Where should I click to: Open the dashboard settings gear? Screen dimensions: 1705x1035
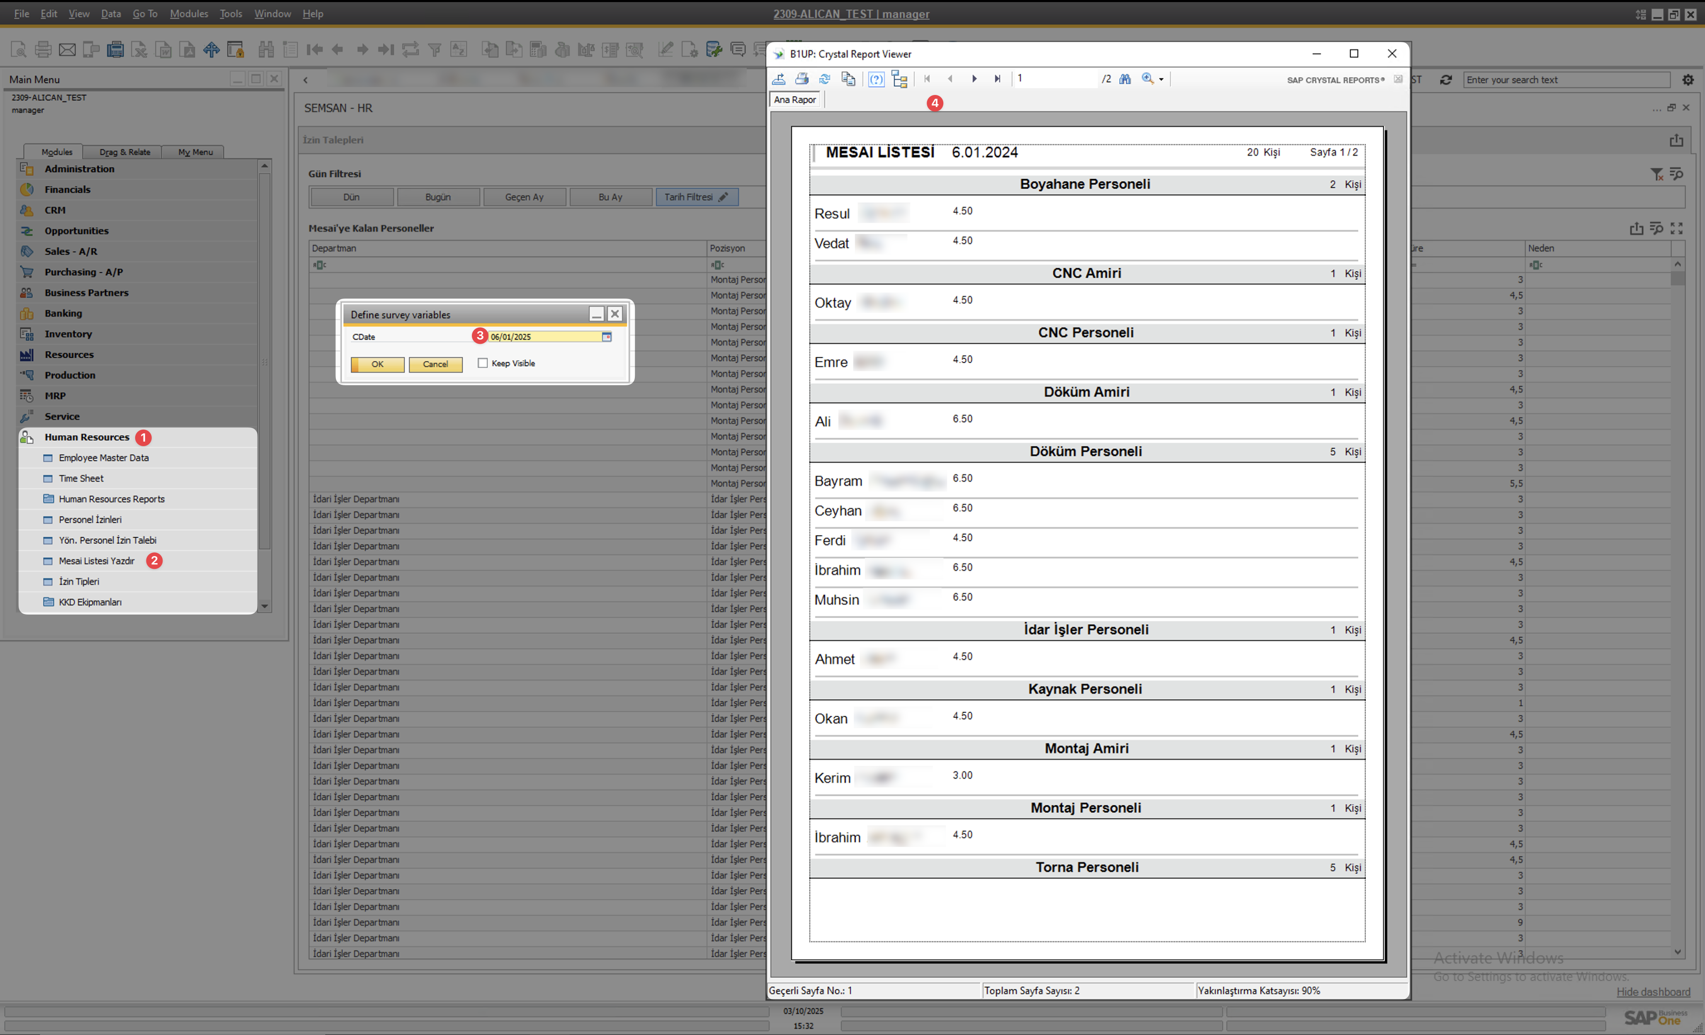pyautogui.click(x=1688, y=80)
